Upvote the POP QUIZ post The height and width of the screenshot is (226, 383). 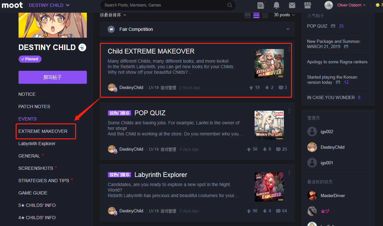pyautogui.click(x=249, y=149)
